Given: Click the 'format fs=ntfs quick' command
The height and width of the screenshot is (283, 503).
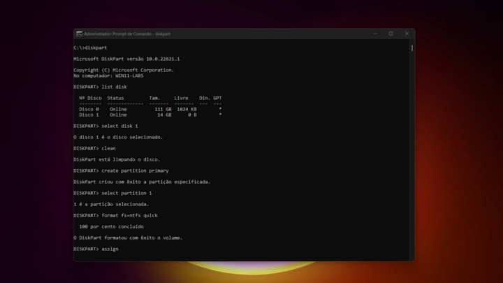Looking at the screenshot, I should (130, 216).
